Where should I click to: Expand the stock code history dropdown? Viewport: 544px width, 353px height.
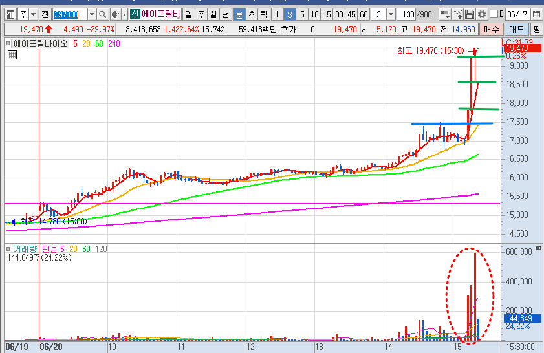(x=92, y=15)
